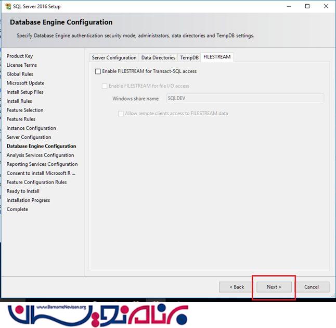This screenshot has height=328, width=336.
Task: Open the Data Directories tab
Action: pos(158,58)
